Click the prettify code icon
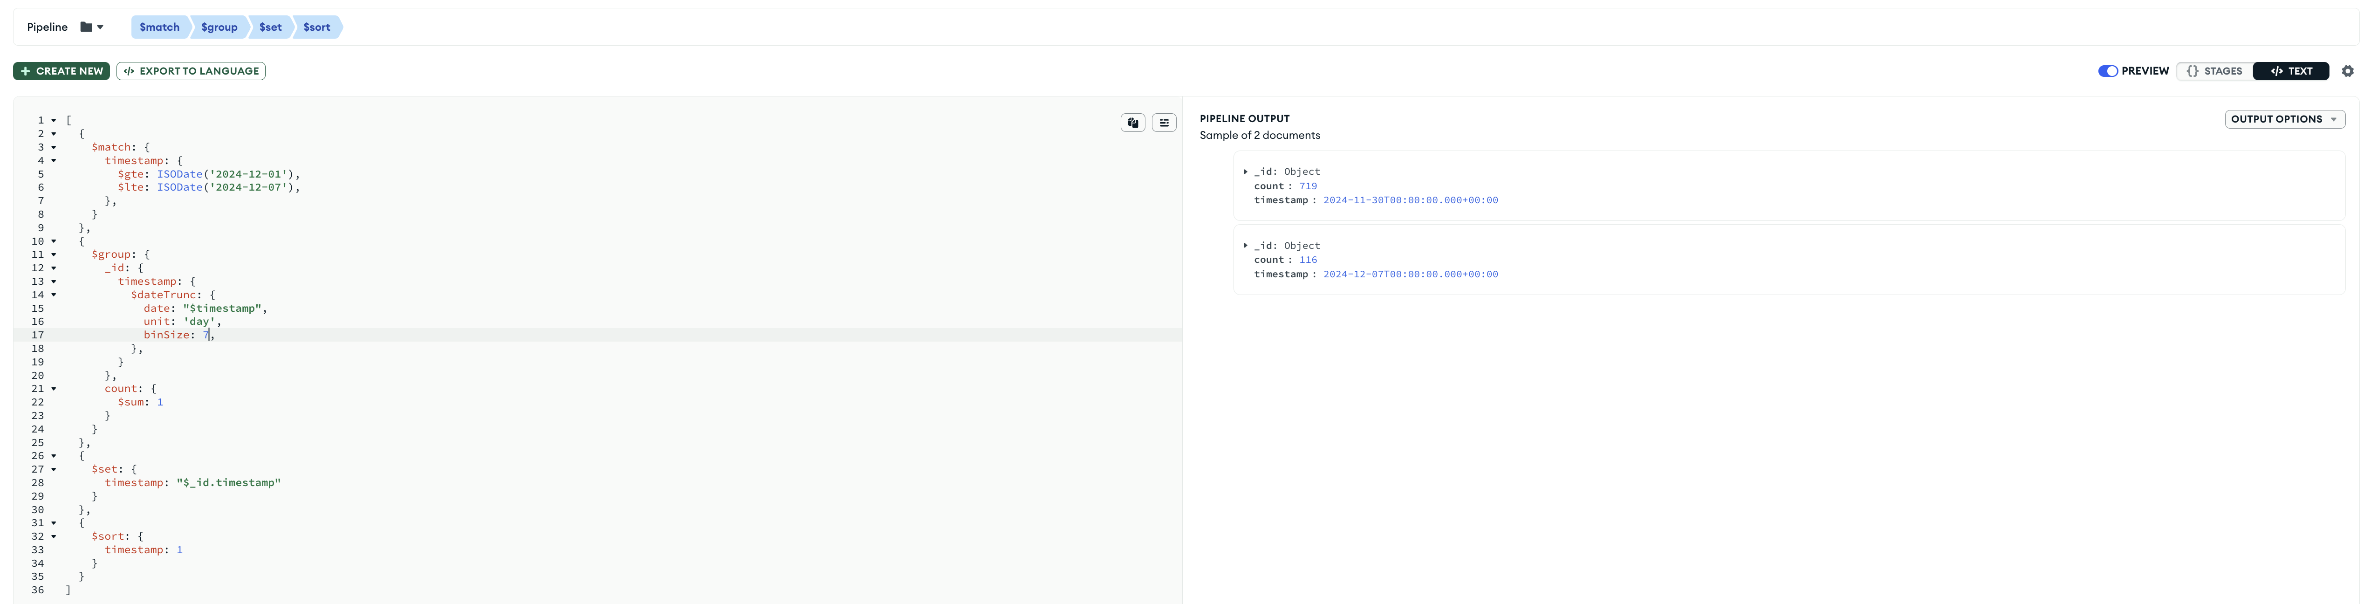 (1164, 123)
